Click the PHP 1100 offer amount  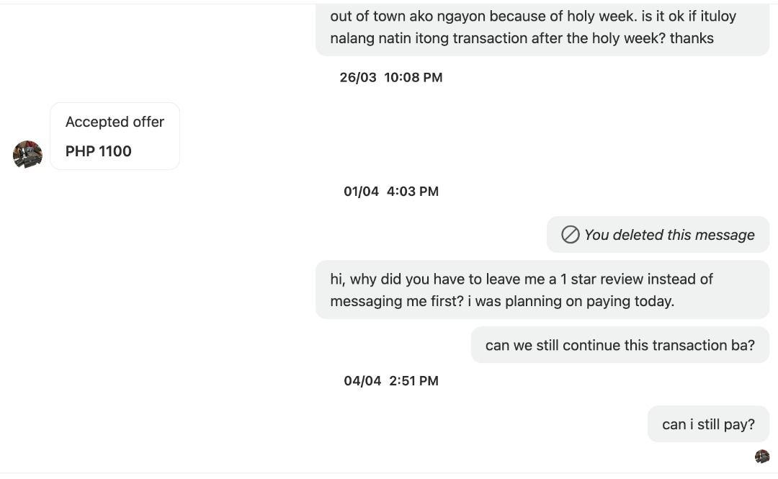(99, 151)
